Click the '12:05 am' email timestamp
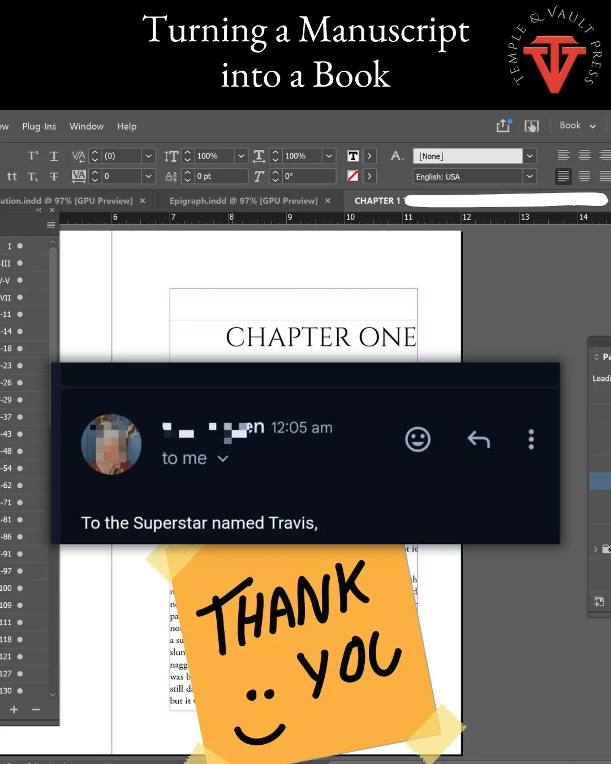Screen dimensions: 611x764 [x=302, y=428]
